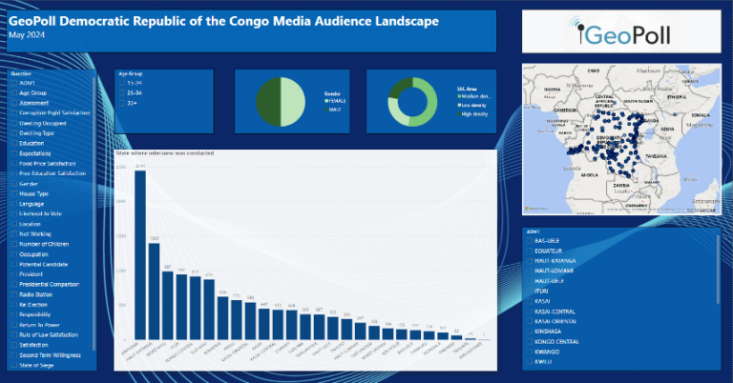Click the MALE legend marker in Gender chart
Screen dimensions: 733x383
tap(325, 110)
